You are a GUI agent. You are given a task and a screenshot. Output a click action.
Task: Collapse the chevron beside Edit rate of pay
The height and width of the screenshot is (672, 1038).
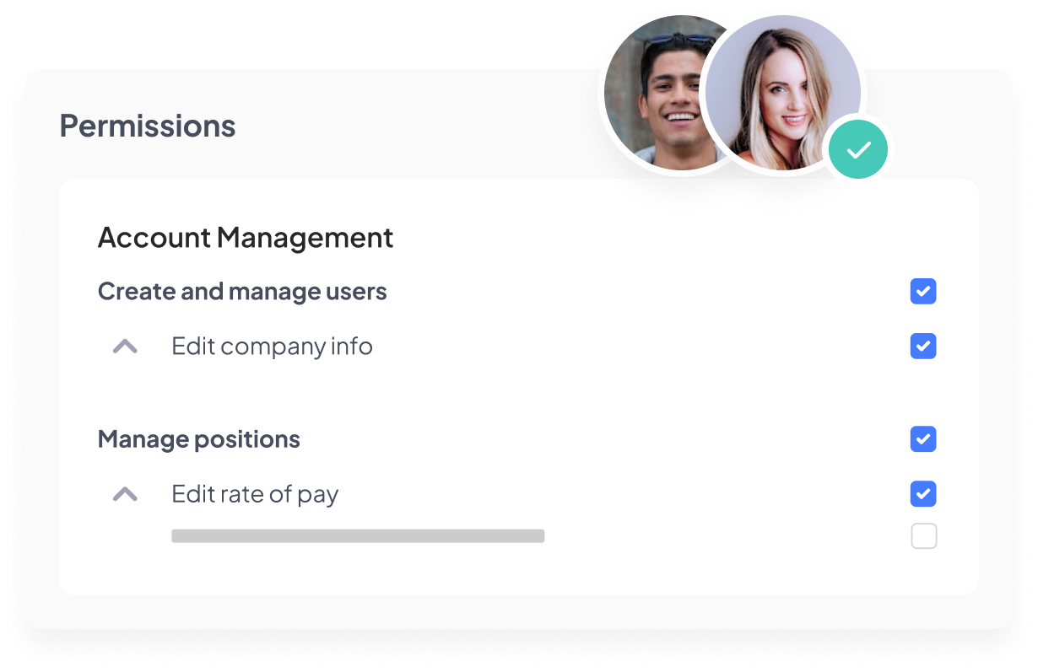125,494
